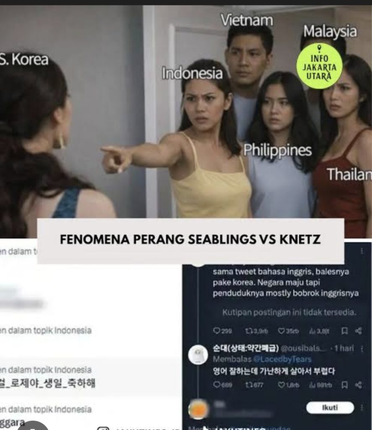This screenshot has width=372, height=430.
Task: Open the @LacedbyTears profile link
Action: pyautogui.click(x=282, y=359)
